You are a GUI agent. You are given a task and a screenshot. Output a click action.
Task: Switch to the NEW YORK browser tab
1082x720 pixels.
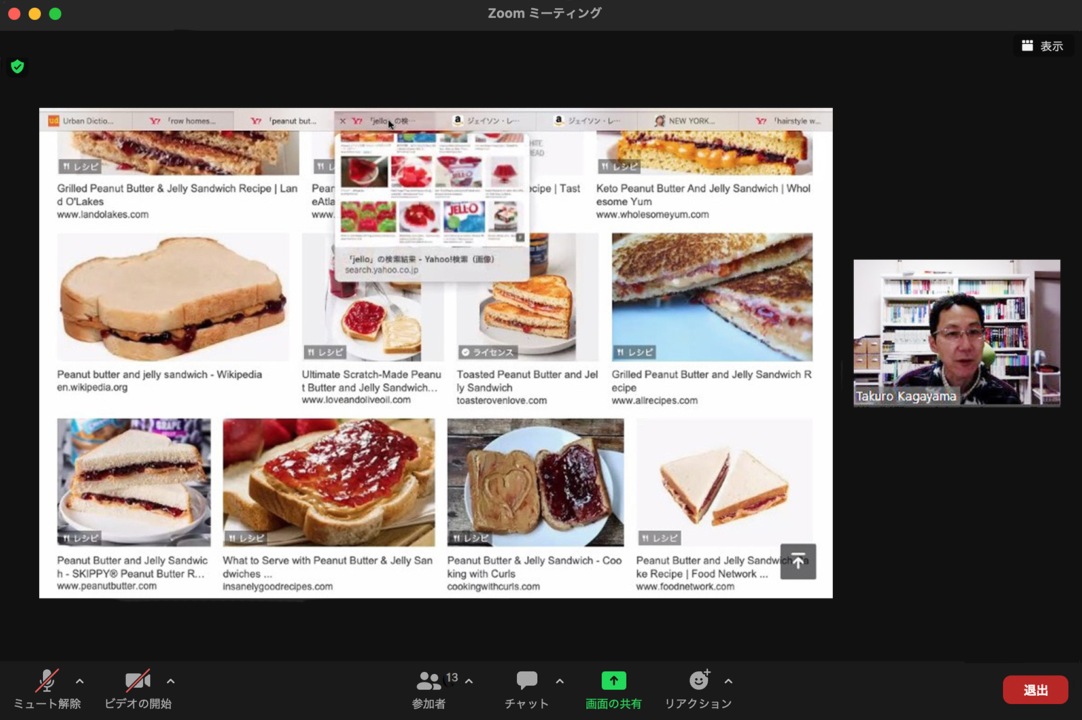click(x=690, y=121)
